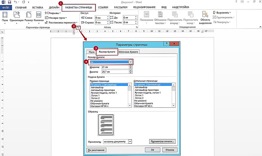
Task: Click the Переместить вперед button
Action: pyautogui.click(x=175, y=18)
